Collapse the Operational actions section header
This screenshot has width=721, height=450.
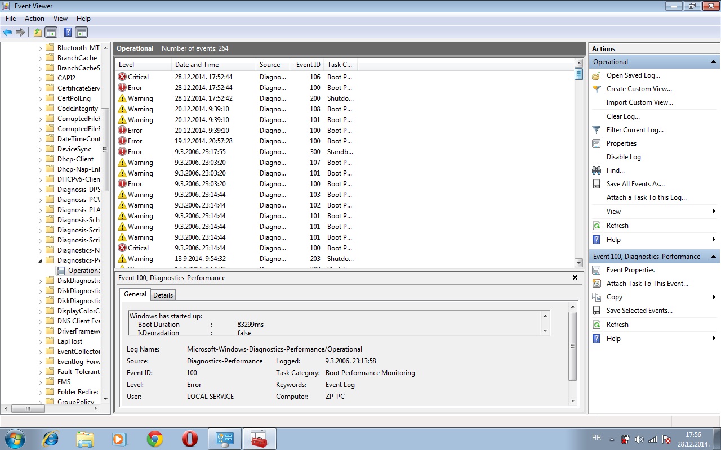(x=714, y=62)
